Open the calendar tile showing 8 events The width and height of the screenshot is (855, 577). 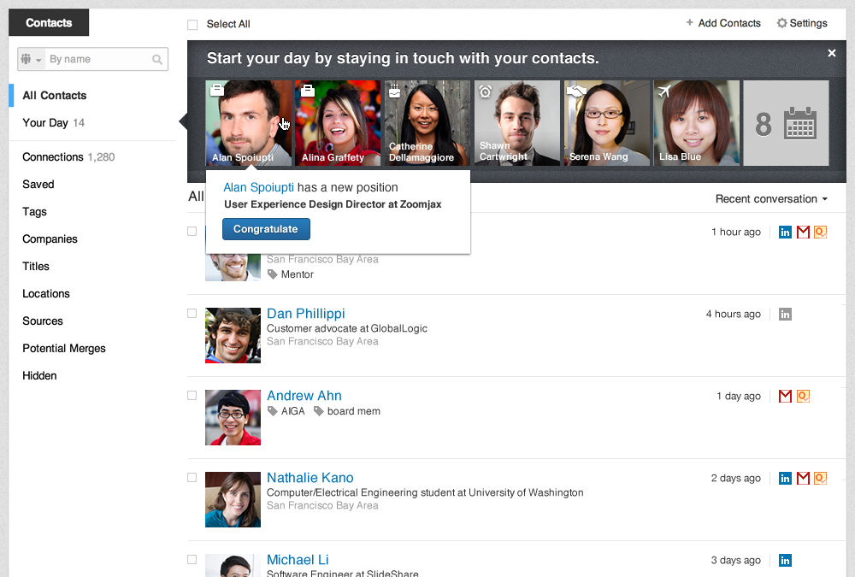(x=785, y=123)
